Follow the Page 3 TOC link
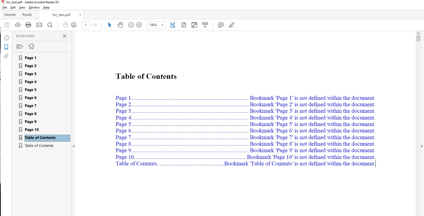Image resolution: width=424 pixels, height=216 pixels. 245,111
